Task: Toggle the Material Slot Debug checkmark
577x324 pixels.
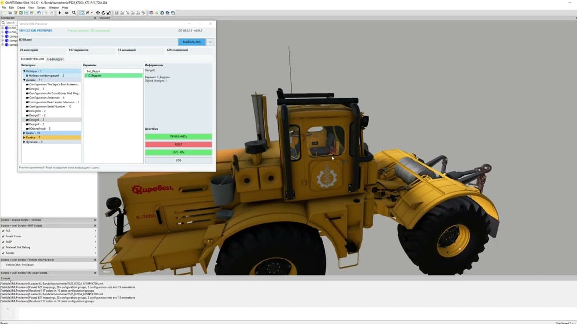Action: (x=3, y=247)
